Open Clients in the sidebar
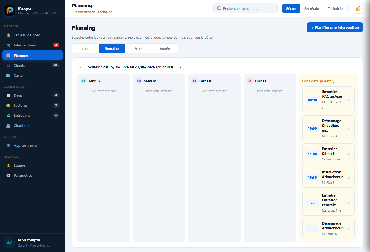The image size is (370, 252). (33, 65)
